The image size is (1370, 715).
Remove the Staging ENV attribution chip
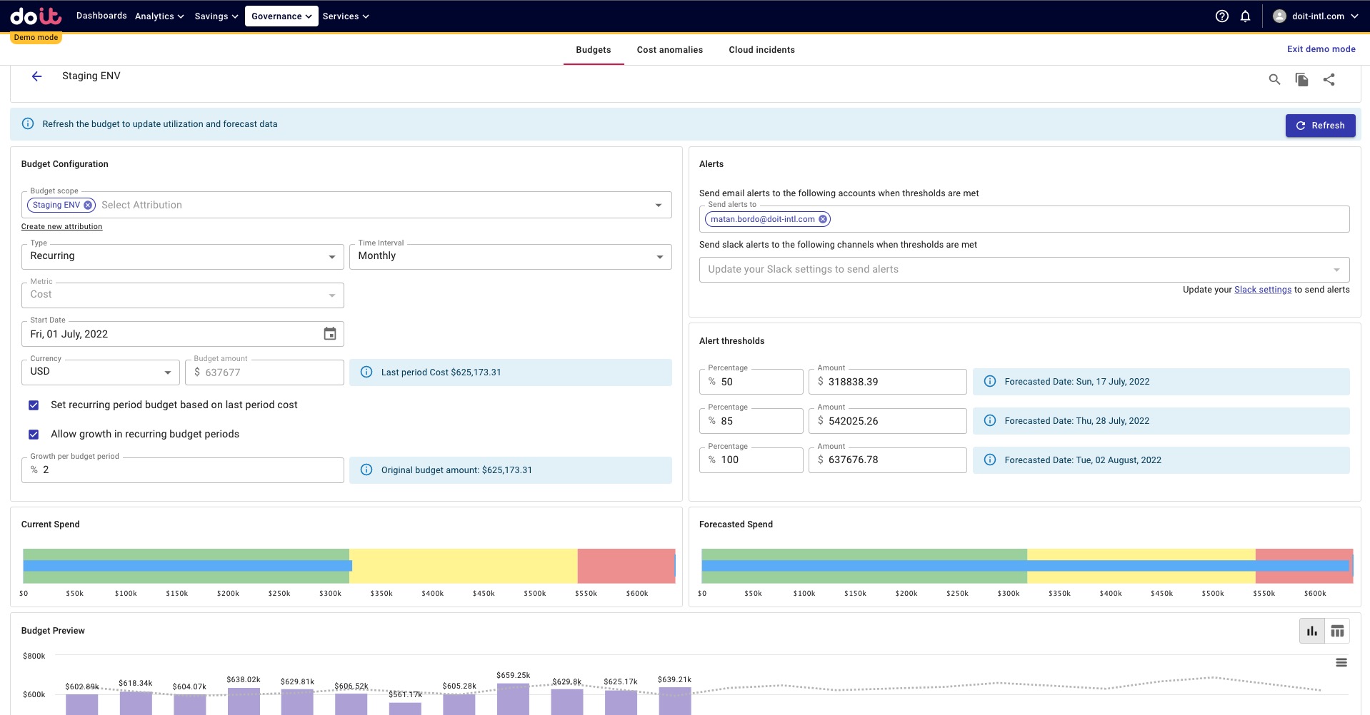pyautogui.click(x=89, y=205)
